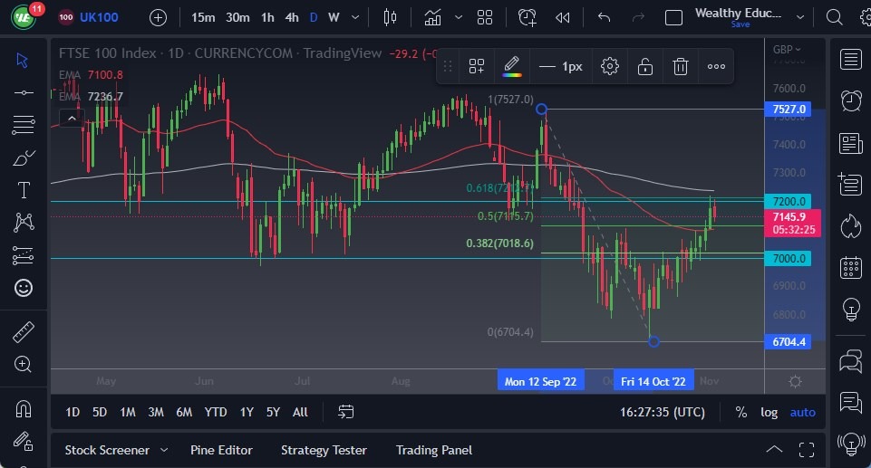Open the Stock Screener tab
871x468 pixels.
(107, 450)
